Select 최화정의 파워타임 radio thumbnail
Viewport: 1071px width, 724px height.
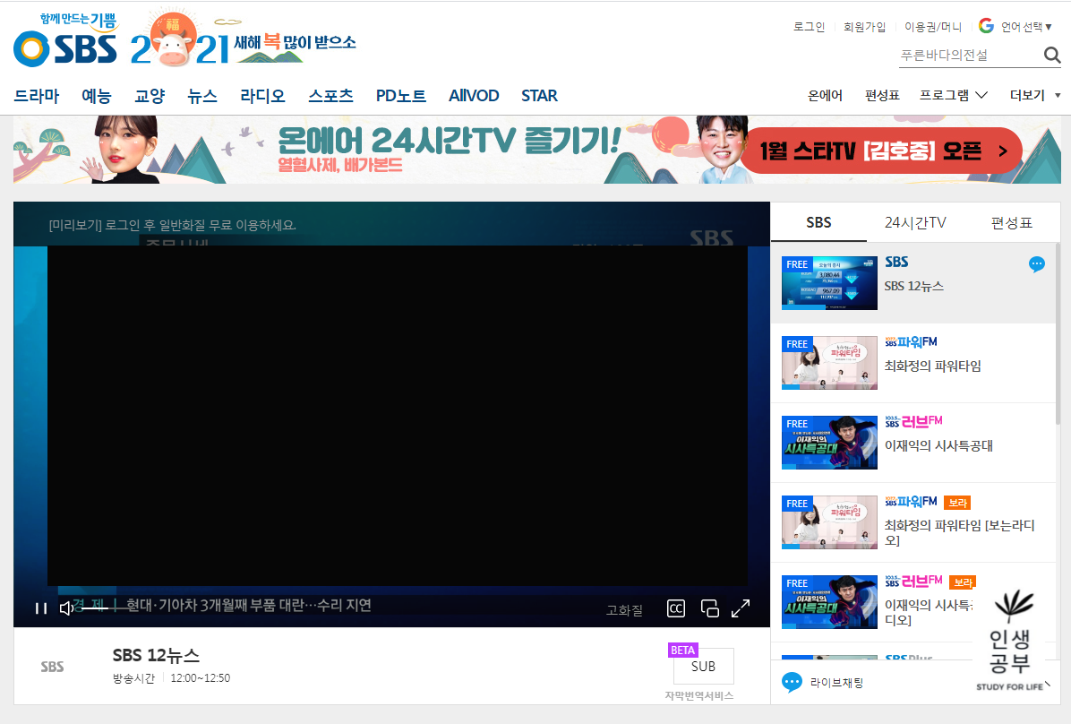pyautogui.click(x=829, y=362)
